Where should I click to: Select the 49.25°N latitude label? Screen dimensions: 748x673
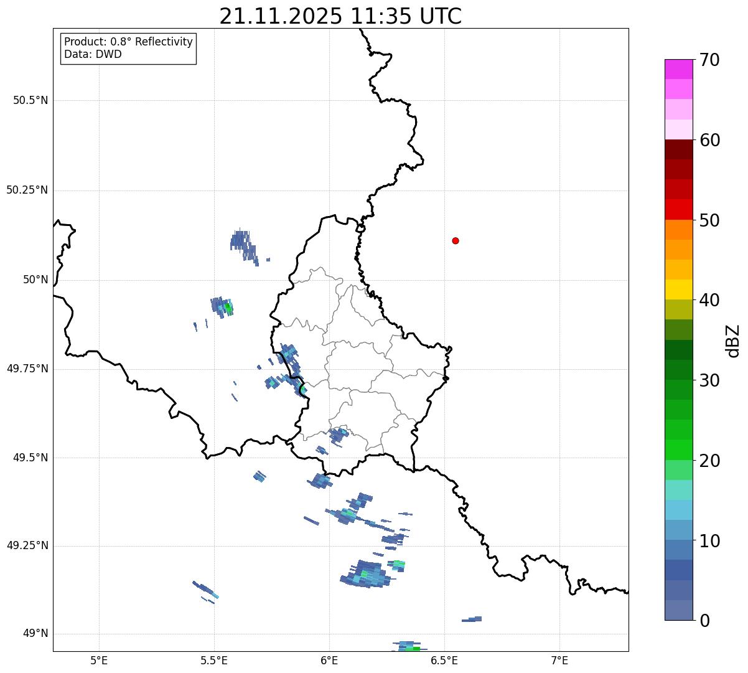click(27, 545)
